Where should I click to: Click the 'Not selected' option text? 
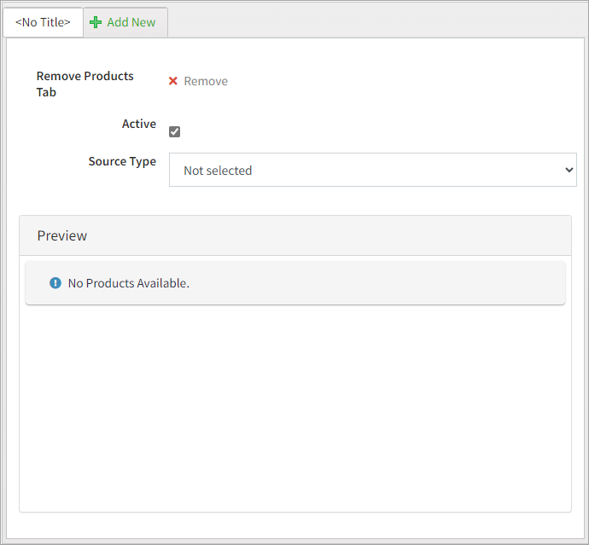click(218, 171)
